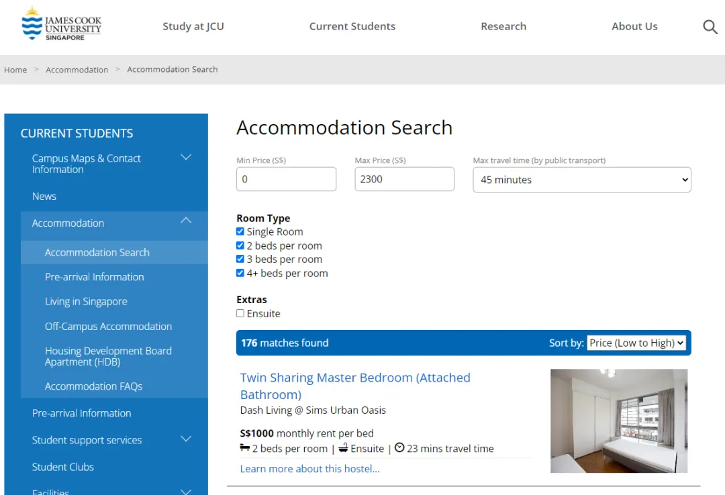
Task: Collapse the Accommodation sidebar section
Action: coord(186,221)
